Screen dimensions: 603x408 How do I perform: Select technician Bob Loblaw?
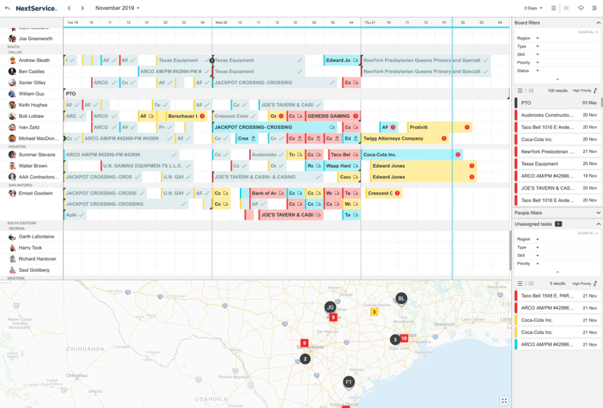[x=31, y=116]
